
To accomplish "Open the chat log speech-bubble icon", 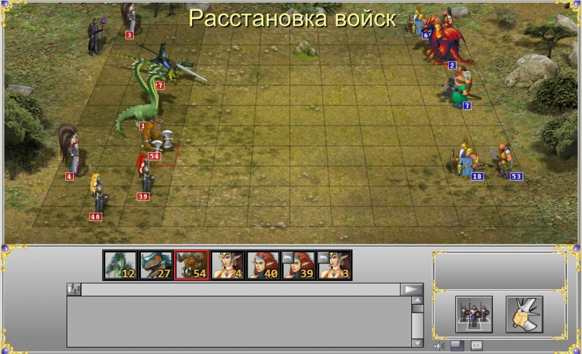I will click(477, 346).
